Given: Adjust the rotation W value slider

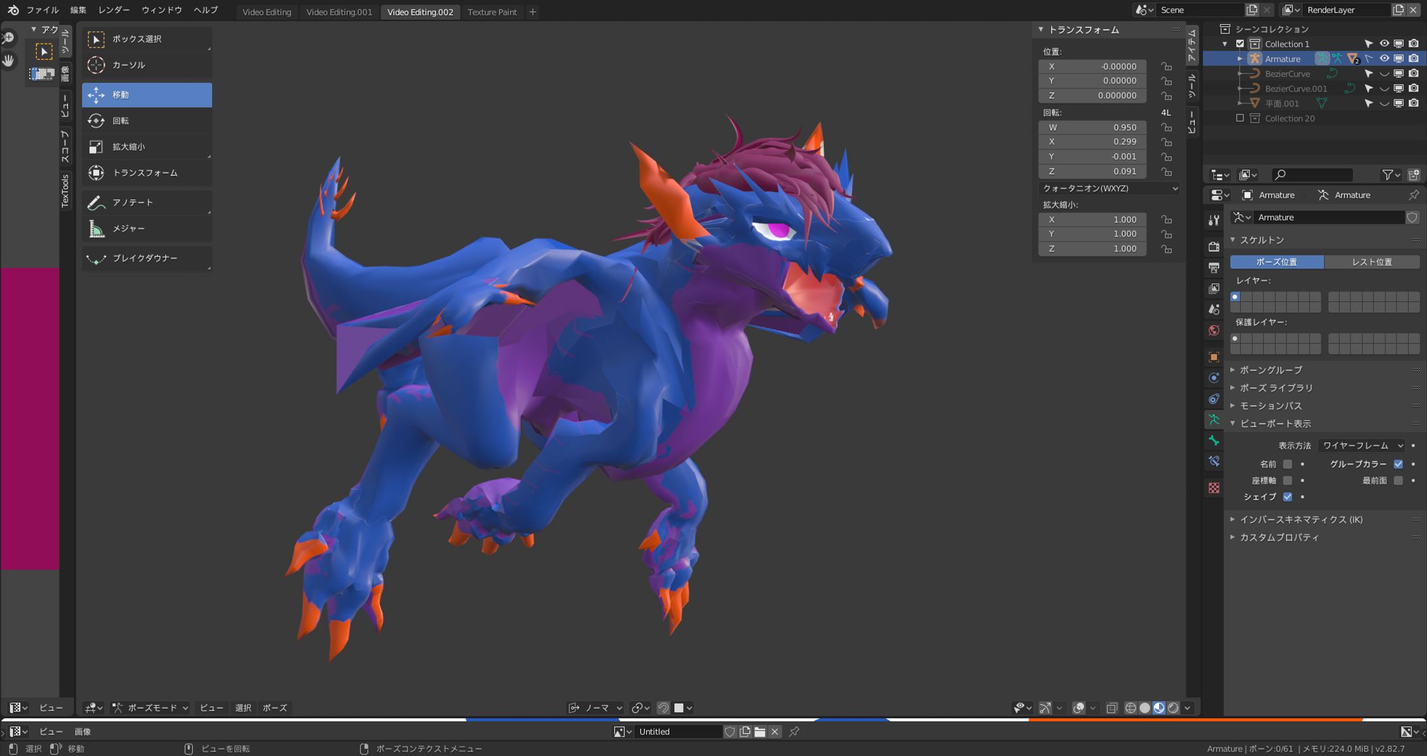Looking at the screenshot, I should click(1092, 127).
